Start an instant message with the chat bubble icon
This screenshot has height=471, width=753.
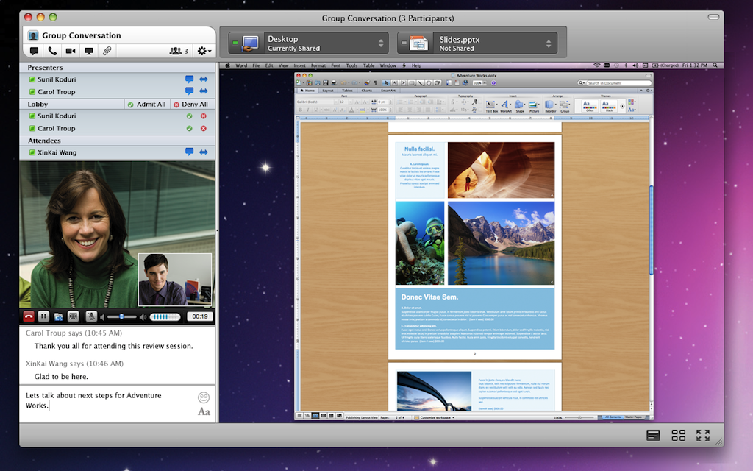[x=34, y=52]
